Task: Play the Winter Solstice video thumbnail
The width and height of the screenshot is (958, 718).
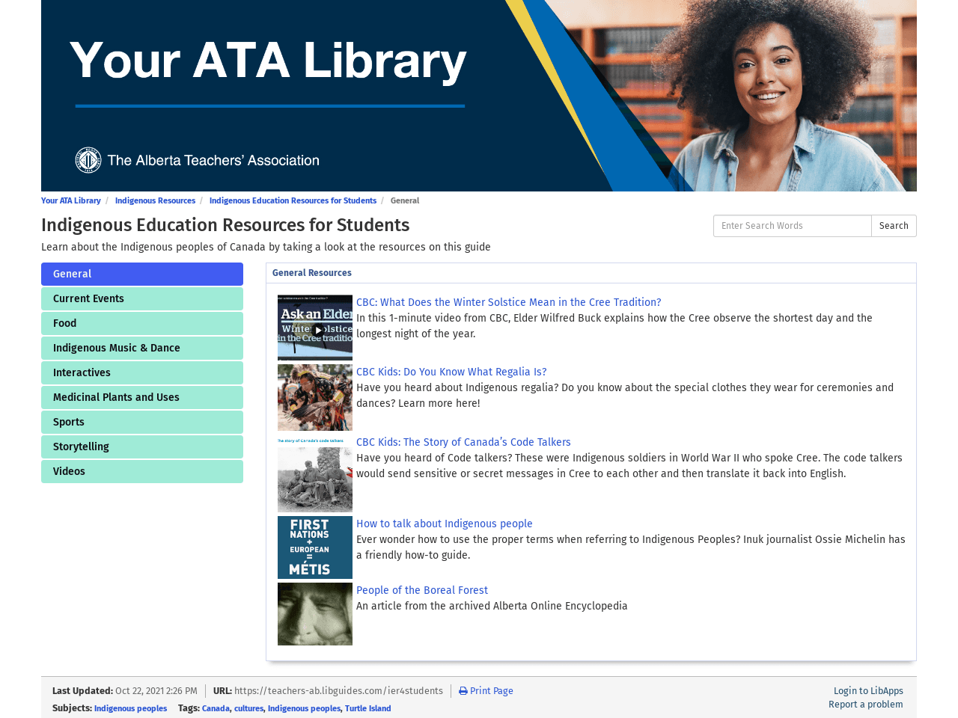Action: (x=315, y=328)
